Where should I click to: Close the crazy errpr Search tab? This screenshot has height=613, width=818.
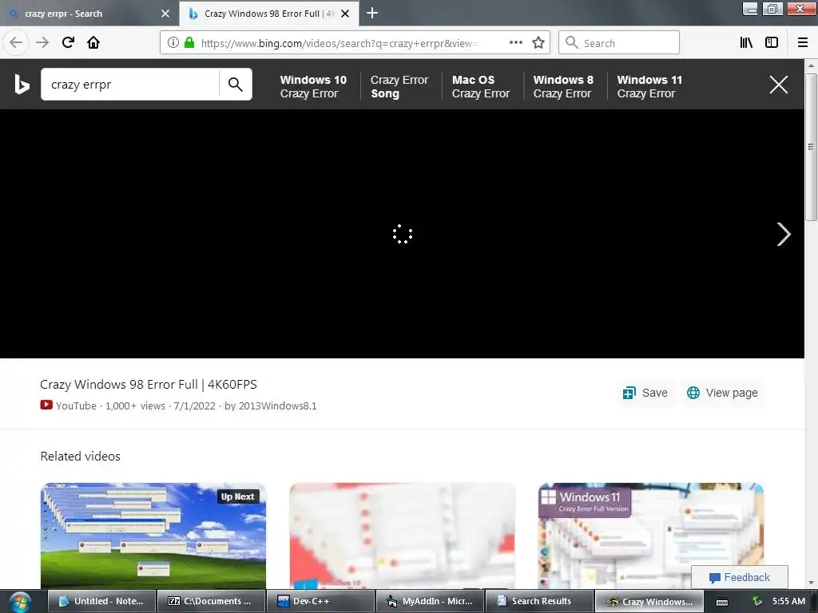[x=165, y=14]
